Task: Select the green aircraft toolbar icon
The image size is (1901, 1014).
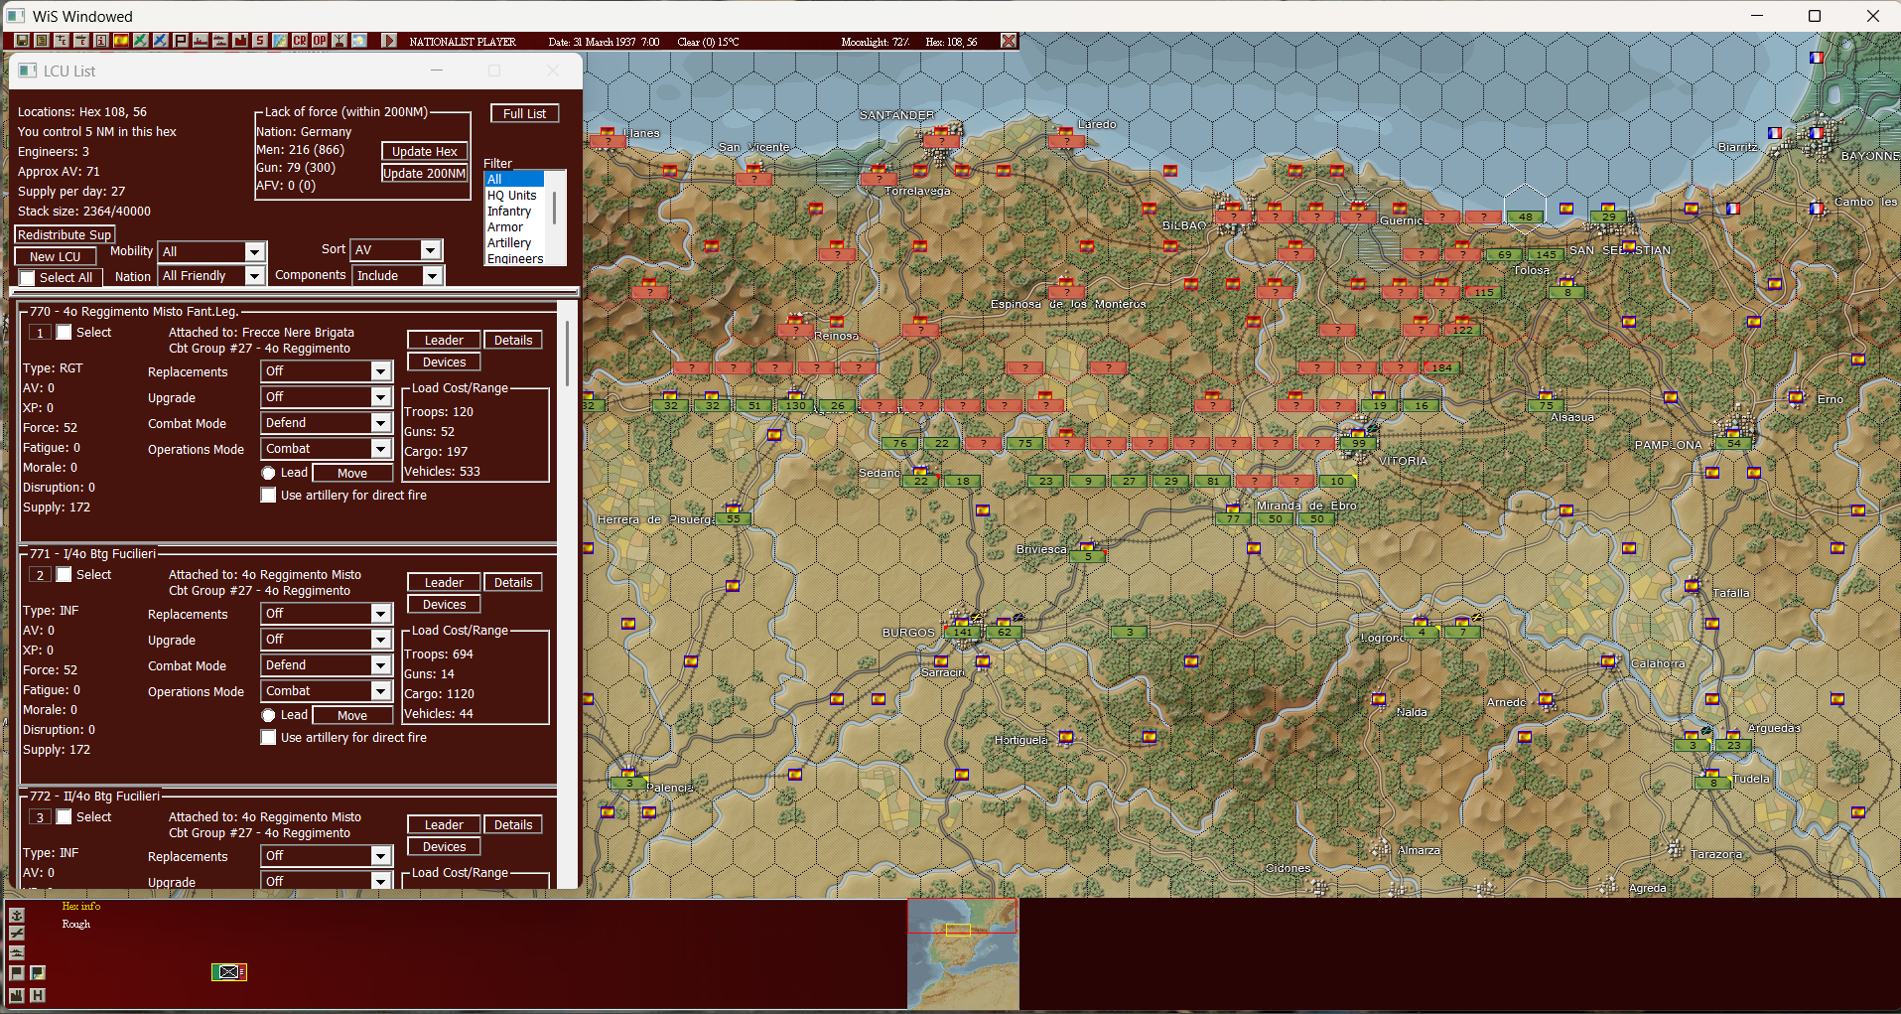Action: (x=141, y=41)
